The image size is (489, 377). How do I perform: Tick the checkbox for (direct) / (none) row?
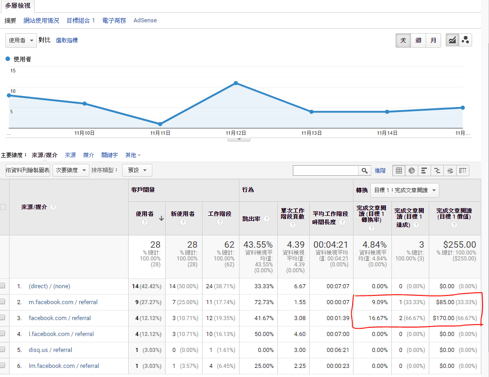3,286
